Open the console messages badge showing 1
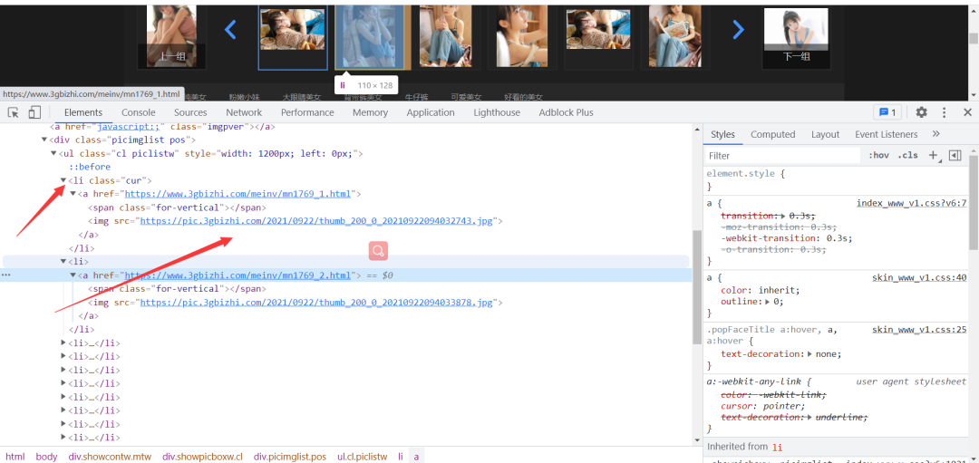This screenshot has height=463, width=979. point(887,112)
